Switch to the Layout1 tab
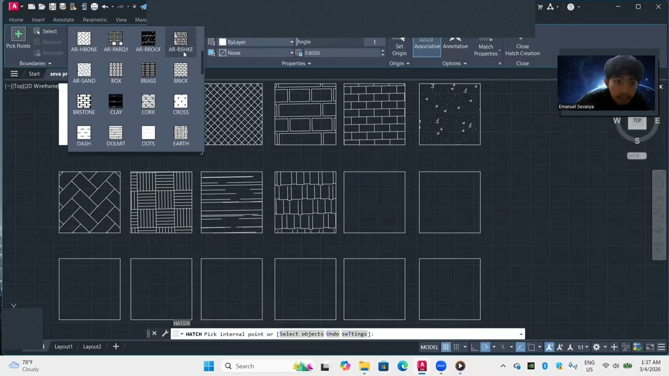Screen dimensions: 669x376 click(63, 347)
